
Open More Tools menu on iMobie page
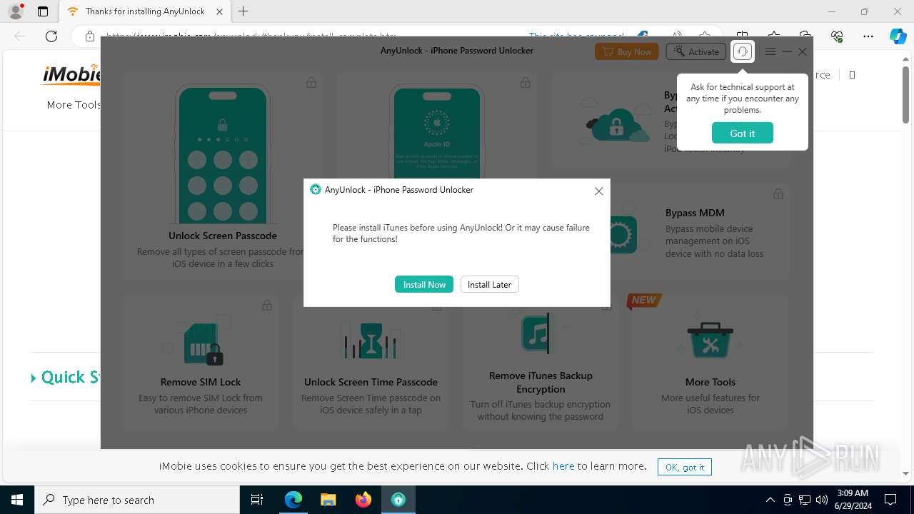pos(74,105)
